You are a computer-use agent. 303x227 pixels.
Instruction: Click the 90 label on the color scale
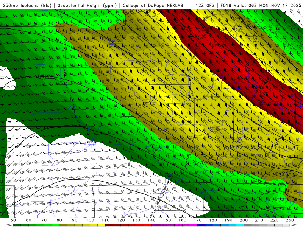pos(75,220)
